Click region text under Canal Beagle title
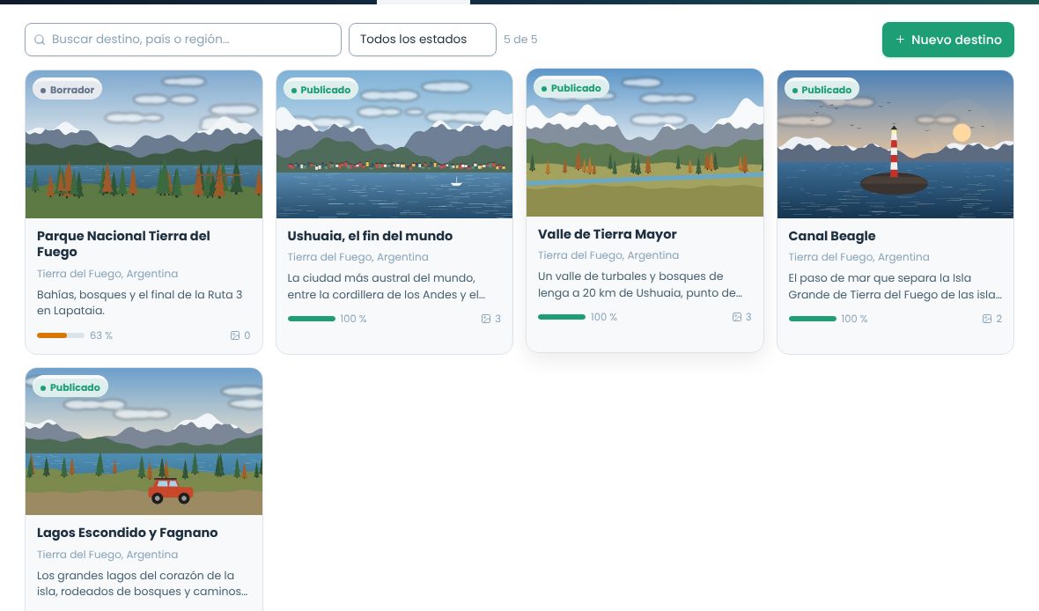This screenshot has height=611, width=1039. (x=858, y=257)
